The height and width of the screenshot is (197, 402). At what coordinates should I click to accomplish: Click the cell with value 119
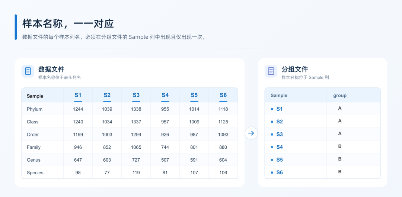pos(136,173)
